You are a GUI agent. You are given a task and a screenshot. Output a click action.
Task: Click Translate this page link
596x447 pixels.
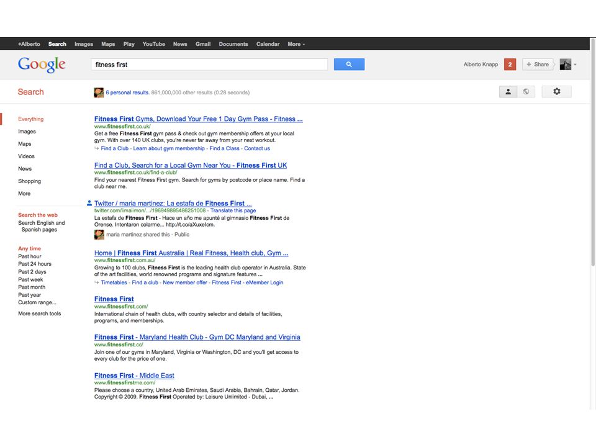click(233, 210)
